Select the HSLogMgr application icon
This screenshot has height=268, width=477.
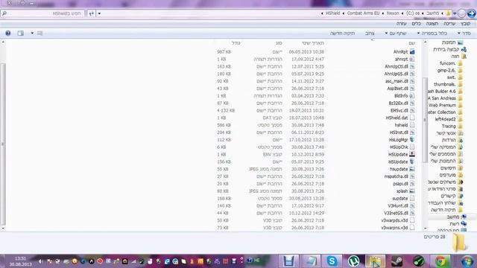click(412, 140)
